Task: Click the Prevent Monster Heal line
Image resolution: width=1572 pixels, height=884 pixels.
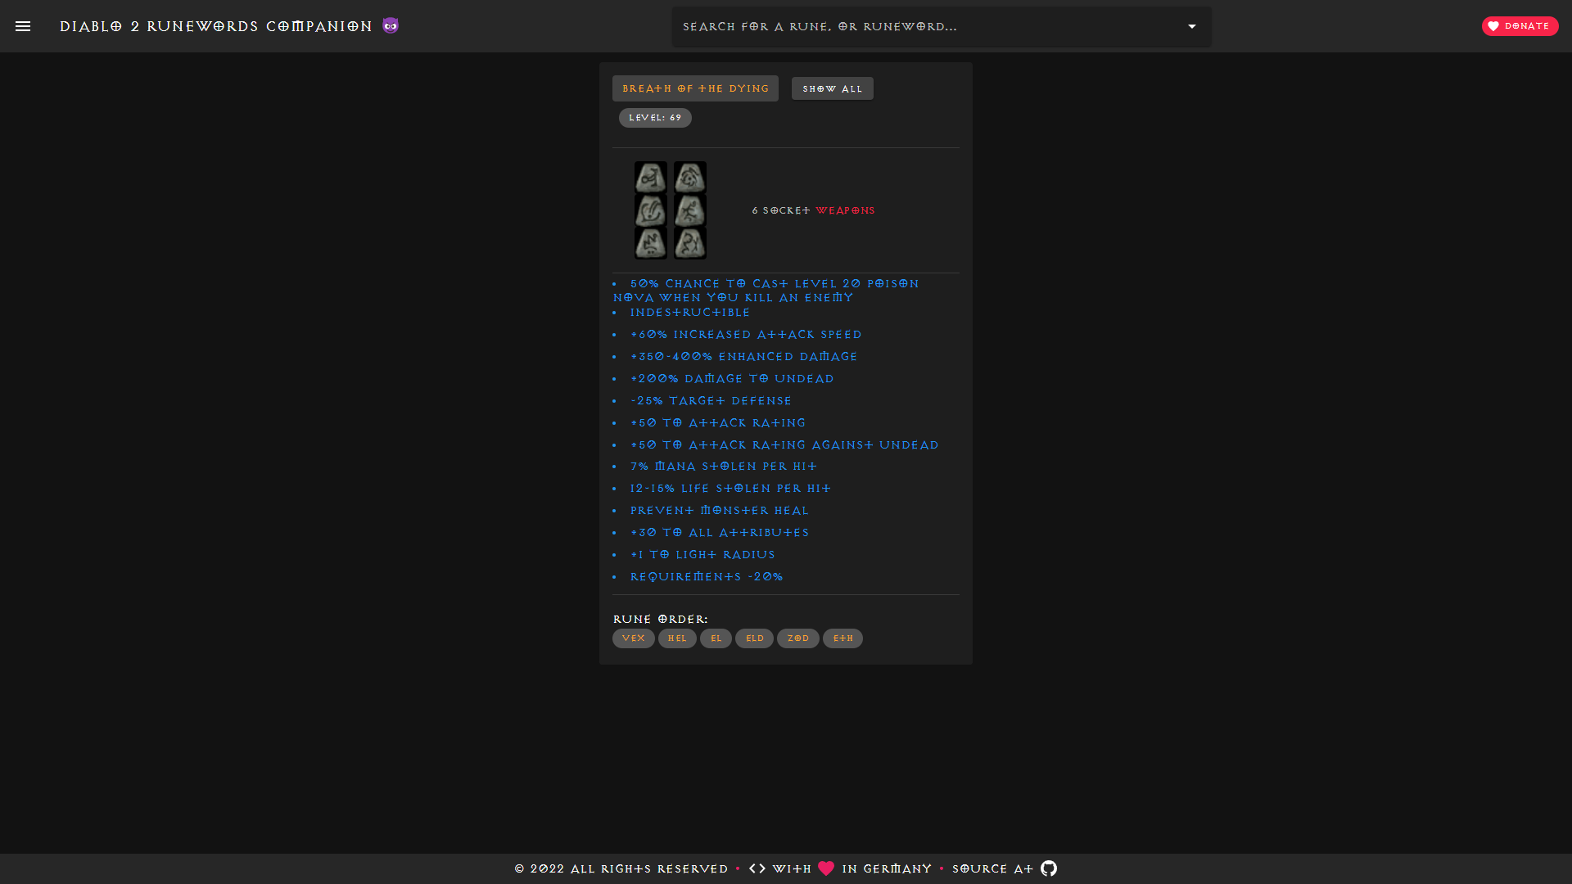Action: (719, 511)
